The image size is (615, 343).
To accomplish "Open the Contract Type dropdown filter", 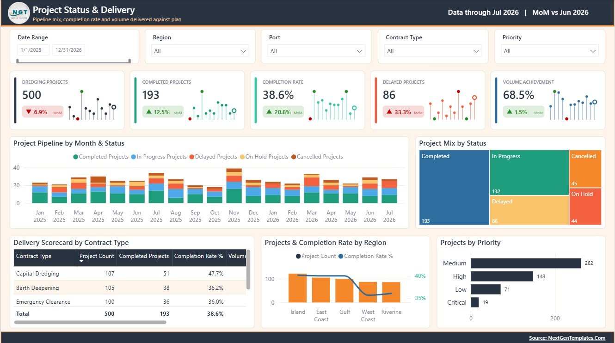I will (433, 51).
